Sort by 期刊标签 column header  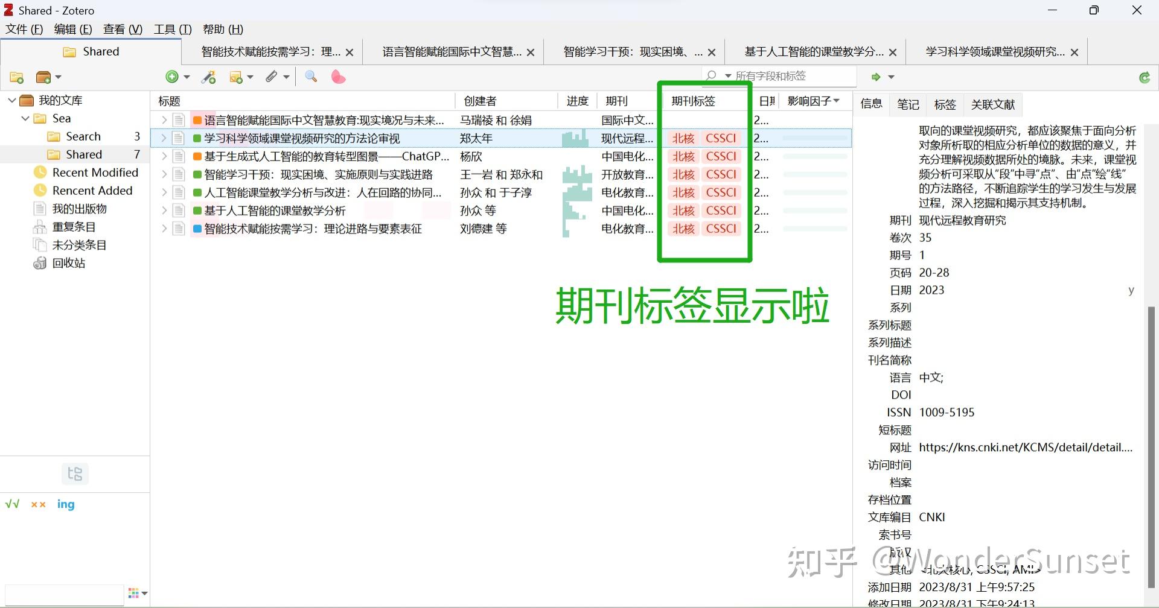[706, 101]
